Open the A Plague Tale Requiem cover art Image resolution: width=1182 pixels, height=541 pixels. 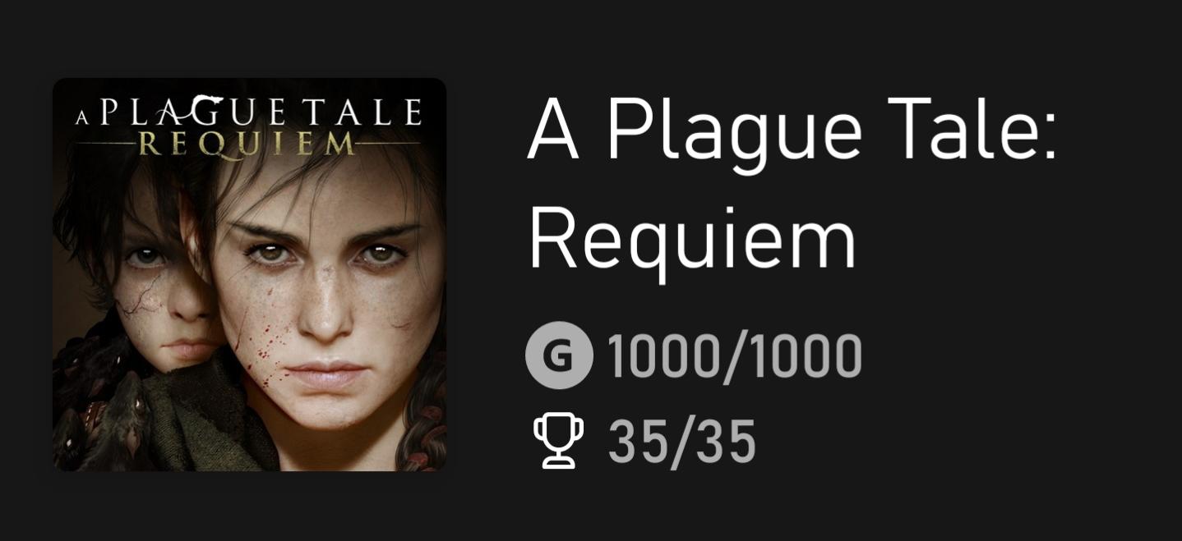[250, 275]
